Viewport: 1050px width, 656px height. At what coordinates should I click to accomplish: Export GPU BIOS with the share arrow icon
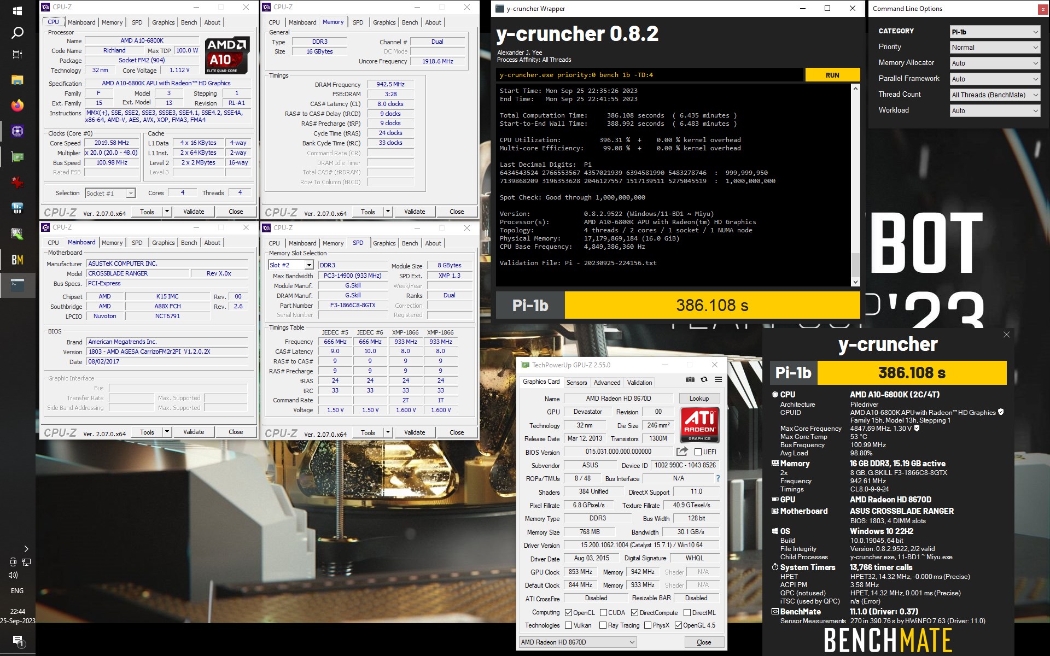[682, 452]
